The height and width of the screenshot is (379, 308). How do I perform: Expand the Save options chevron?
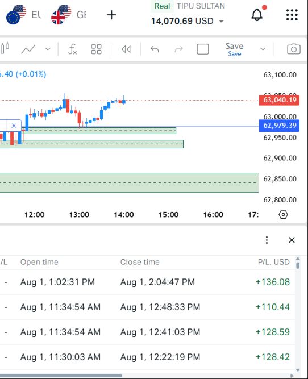click(263, 49)
